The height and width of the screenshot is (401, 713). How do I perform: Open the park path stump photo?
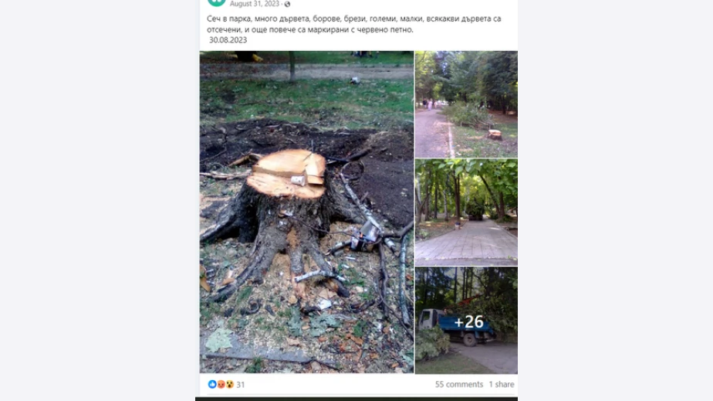466,104
